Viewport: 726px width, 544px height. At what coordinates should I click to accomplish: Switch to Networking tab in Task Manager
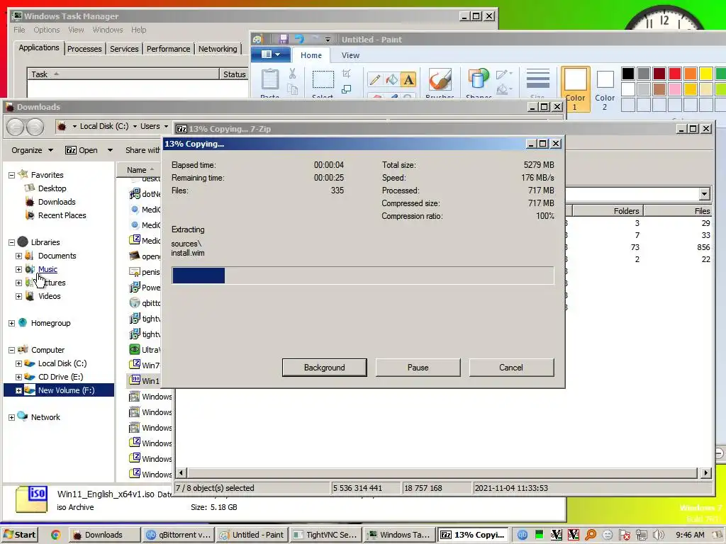(218, 49)
